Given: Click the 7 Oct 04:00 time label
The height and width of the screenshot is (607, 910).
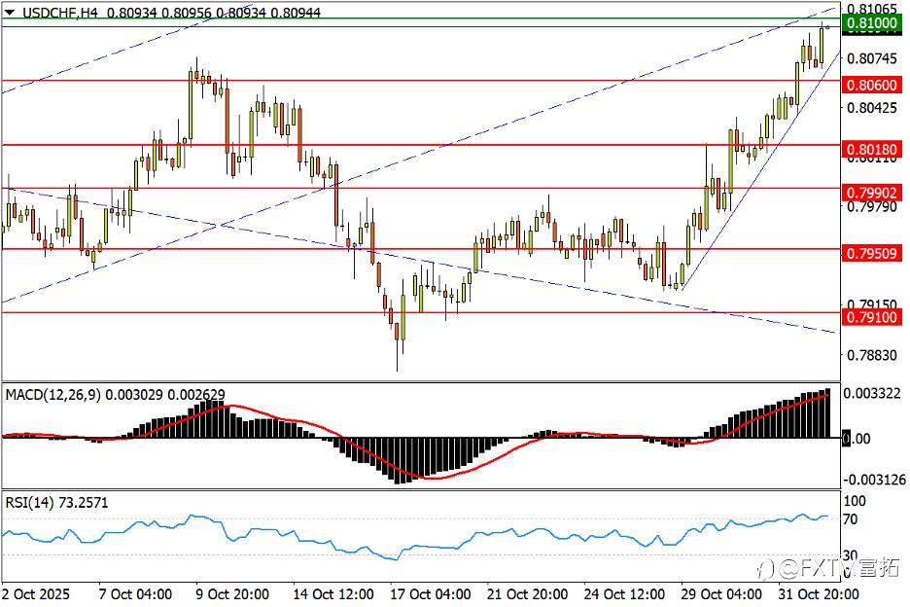Looking at the screenshot, I should pos(135,594).
